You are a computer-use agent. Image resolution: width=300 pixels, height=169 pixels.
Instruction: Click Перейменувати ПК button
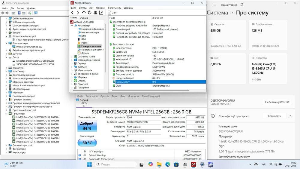pyautogui.click(x=277, y=102)
